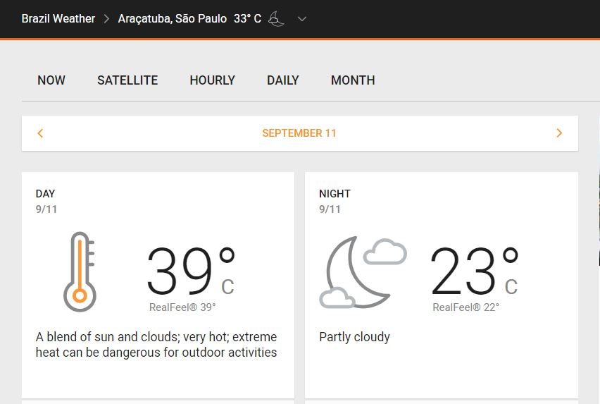Image resolution: width=600 pixels, height=404 pixels.
Task: Switch to the MONTH tab
Action: [x=353, y=80]
